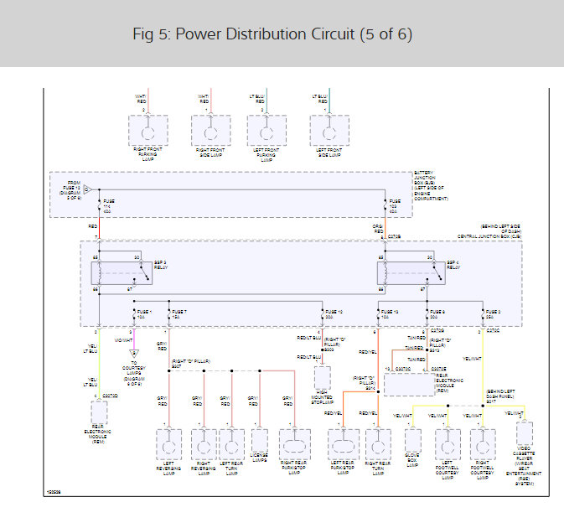Click the Glove Box Lamp box

[x=413, y=441]
